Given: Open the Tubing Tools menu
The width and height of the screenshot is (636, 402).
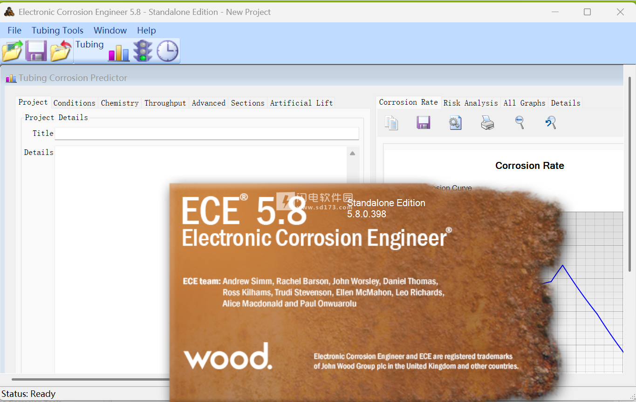Looking at the screenshot, I should 58,30.
